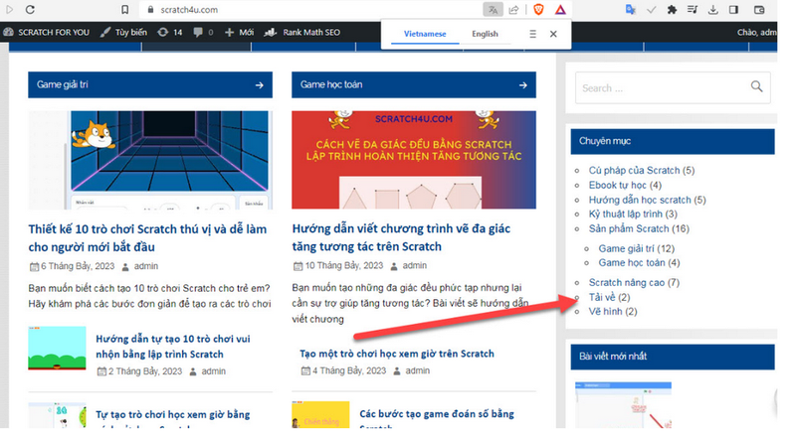Click the updates icon showing 14
The height and width of the screenshot is (434, 796).
(x=170, y=33)
